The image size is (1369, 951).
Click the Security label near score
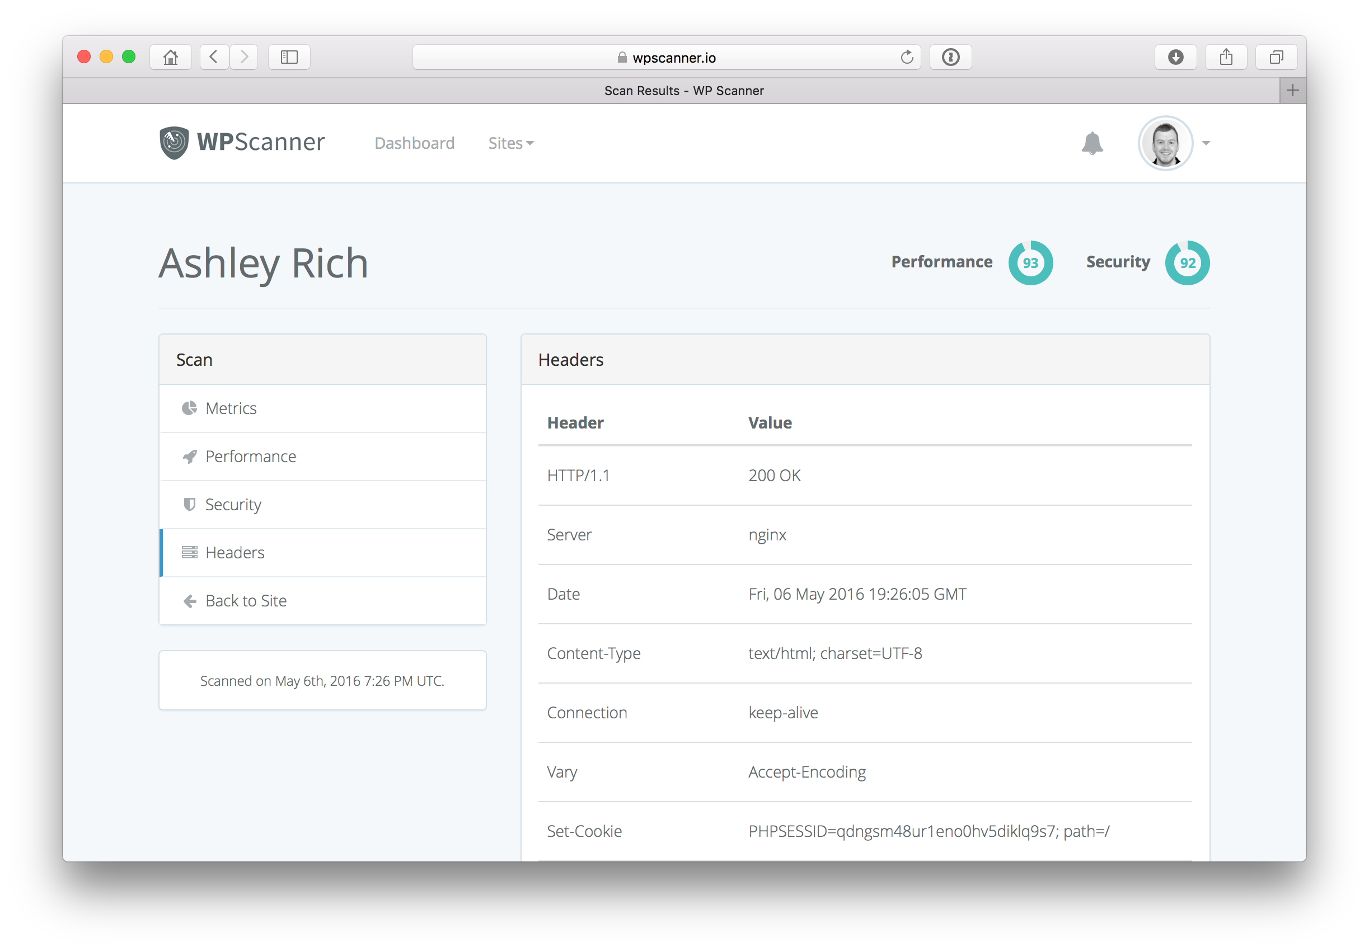click(1118, 262)
